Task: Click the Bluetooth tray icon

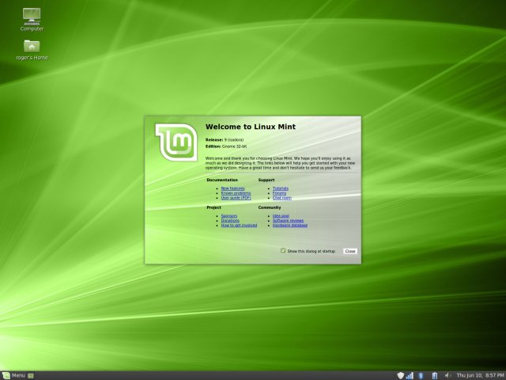Action: tap(421, 374)
